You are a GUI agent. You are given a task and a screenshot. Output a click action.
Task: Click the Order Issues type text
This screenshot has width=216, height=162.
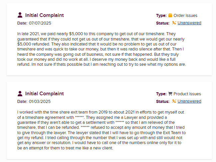[185, 16]
